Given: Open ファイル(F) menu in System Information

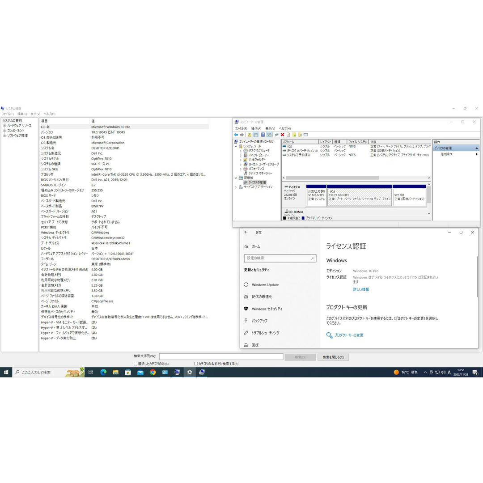Looking at the screenshot, I should click(8, 114).
